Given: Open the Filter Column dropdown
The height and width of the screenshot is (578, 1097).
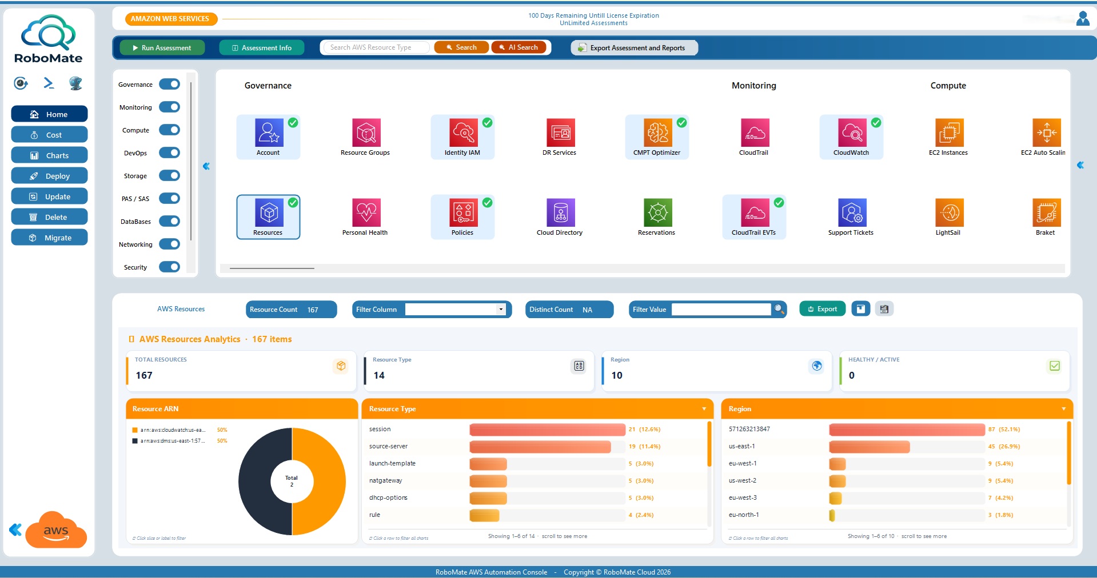Looking at the screenshot, I should pos(455,309).
